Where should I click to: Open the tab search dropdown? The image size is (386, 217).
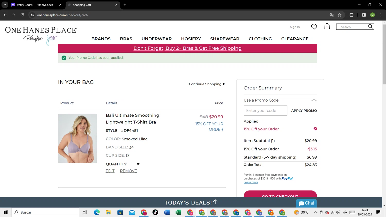5,5
